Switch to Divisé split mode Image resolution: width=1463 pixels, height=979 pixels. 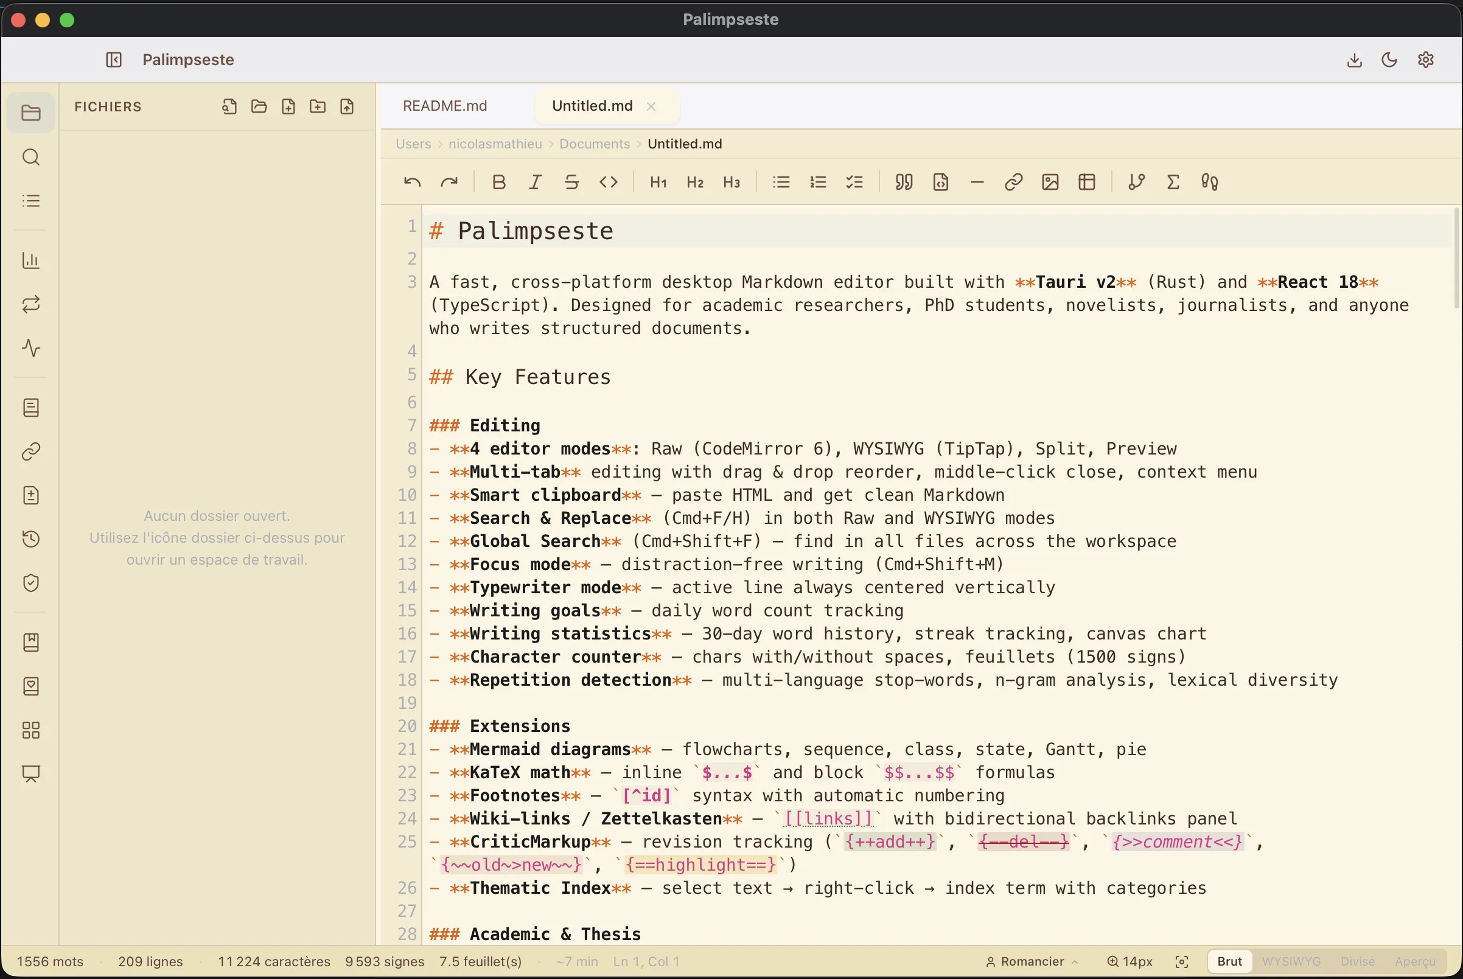click(x=1358, y=961)
